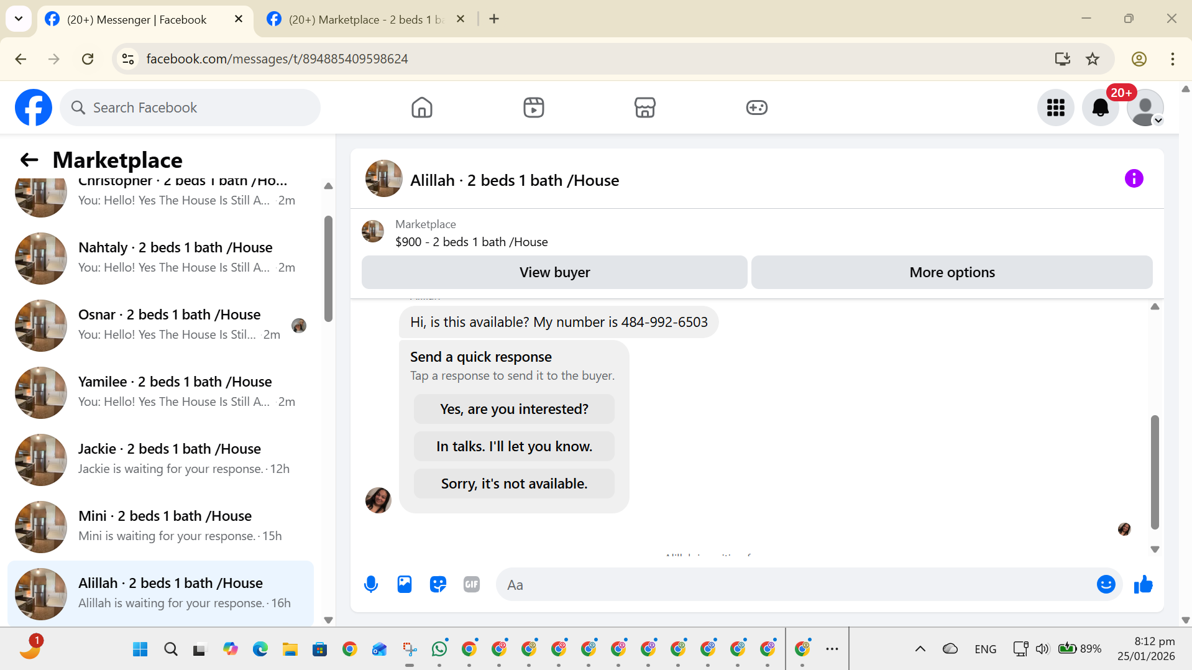Screen dimensions: 1192x670
Task: Go to Facebook Home feed icon
Action: (422, 108)
